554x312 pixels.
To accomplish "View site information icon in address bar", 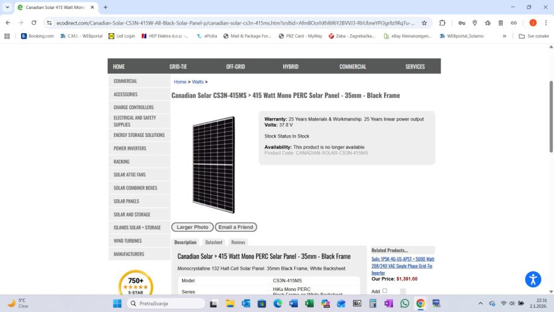I will click(x=49, y=23).
